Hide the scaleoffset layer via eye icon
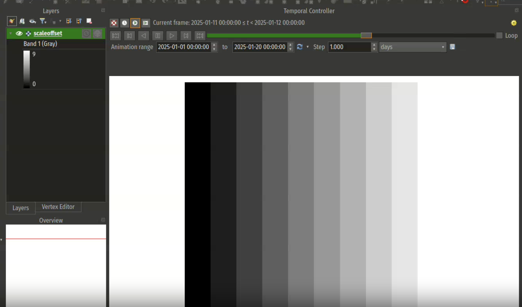The height and width of the screenshot is (307, 522). coord(19,34)
